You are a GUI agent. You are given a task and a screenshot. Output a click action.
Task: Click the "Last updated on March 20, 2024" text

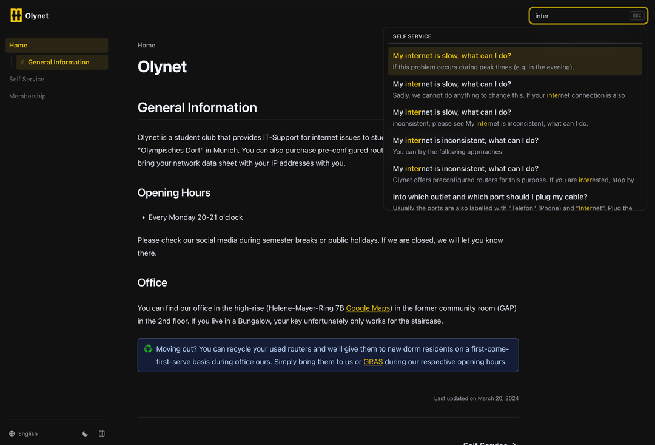tap(476, 399)
